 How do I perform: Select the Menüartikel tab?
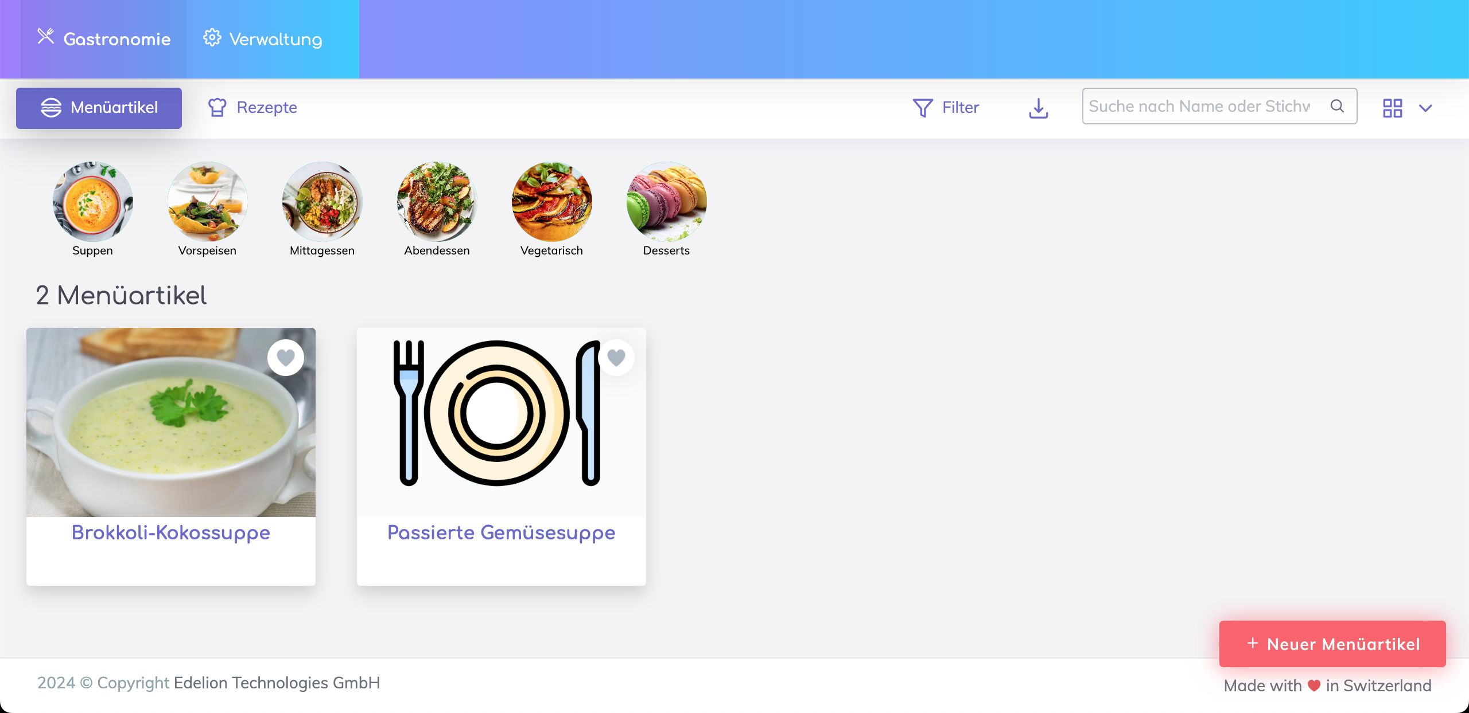pyautogui.click(x=99, y=108)
